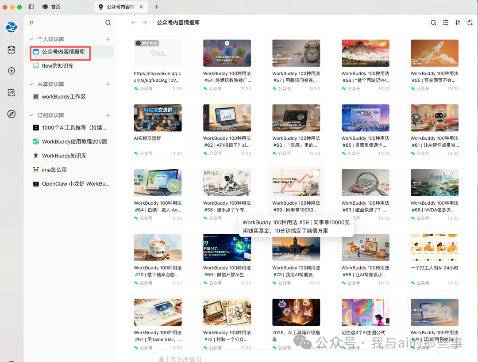Open article #55 写完网页不会 card

[x=435, y=65]
